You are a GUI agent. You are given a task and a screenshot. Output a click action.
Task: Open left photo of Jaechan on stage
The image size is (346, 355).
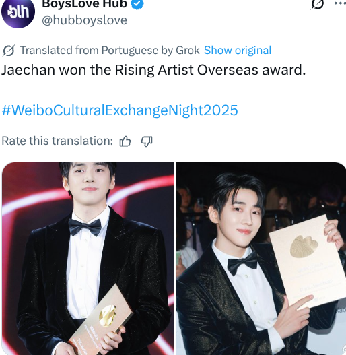[x=88, y=259]
